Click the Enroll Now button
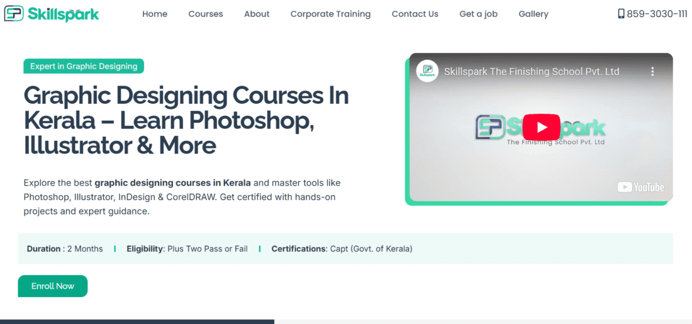The width and height of the screenshot is (692, 324). [53, 286]
